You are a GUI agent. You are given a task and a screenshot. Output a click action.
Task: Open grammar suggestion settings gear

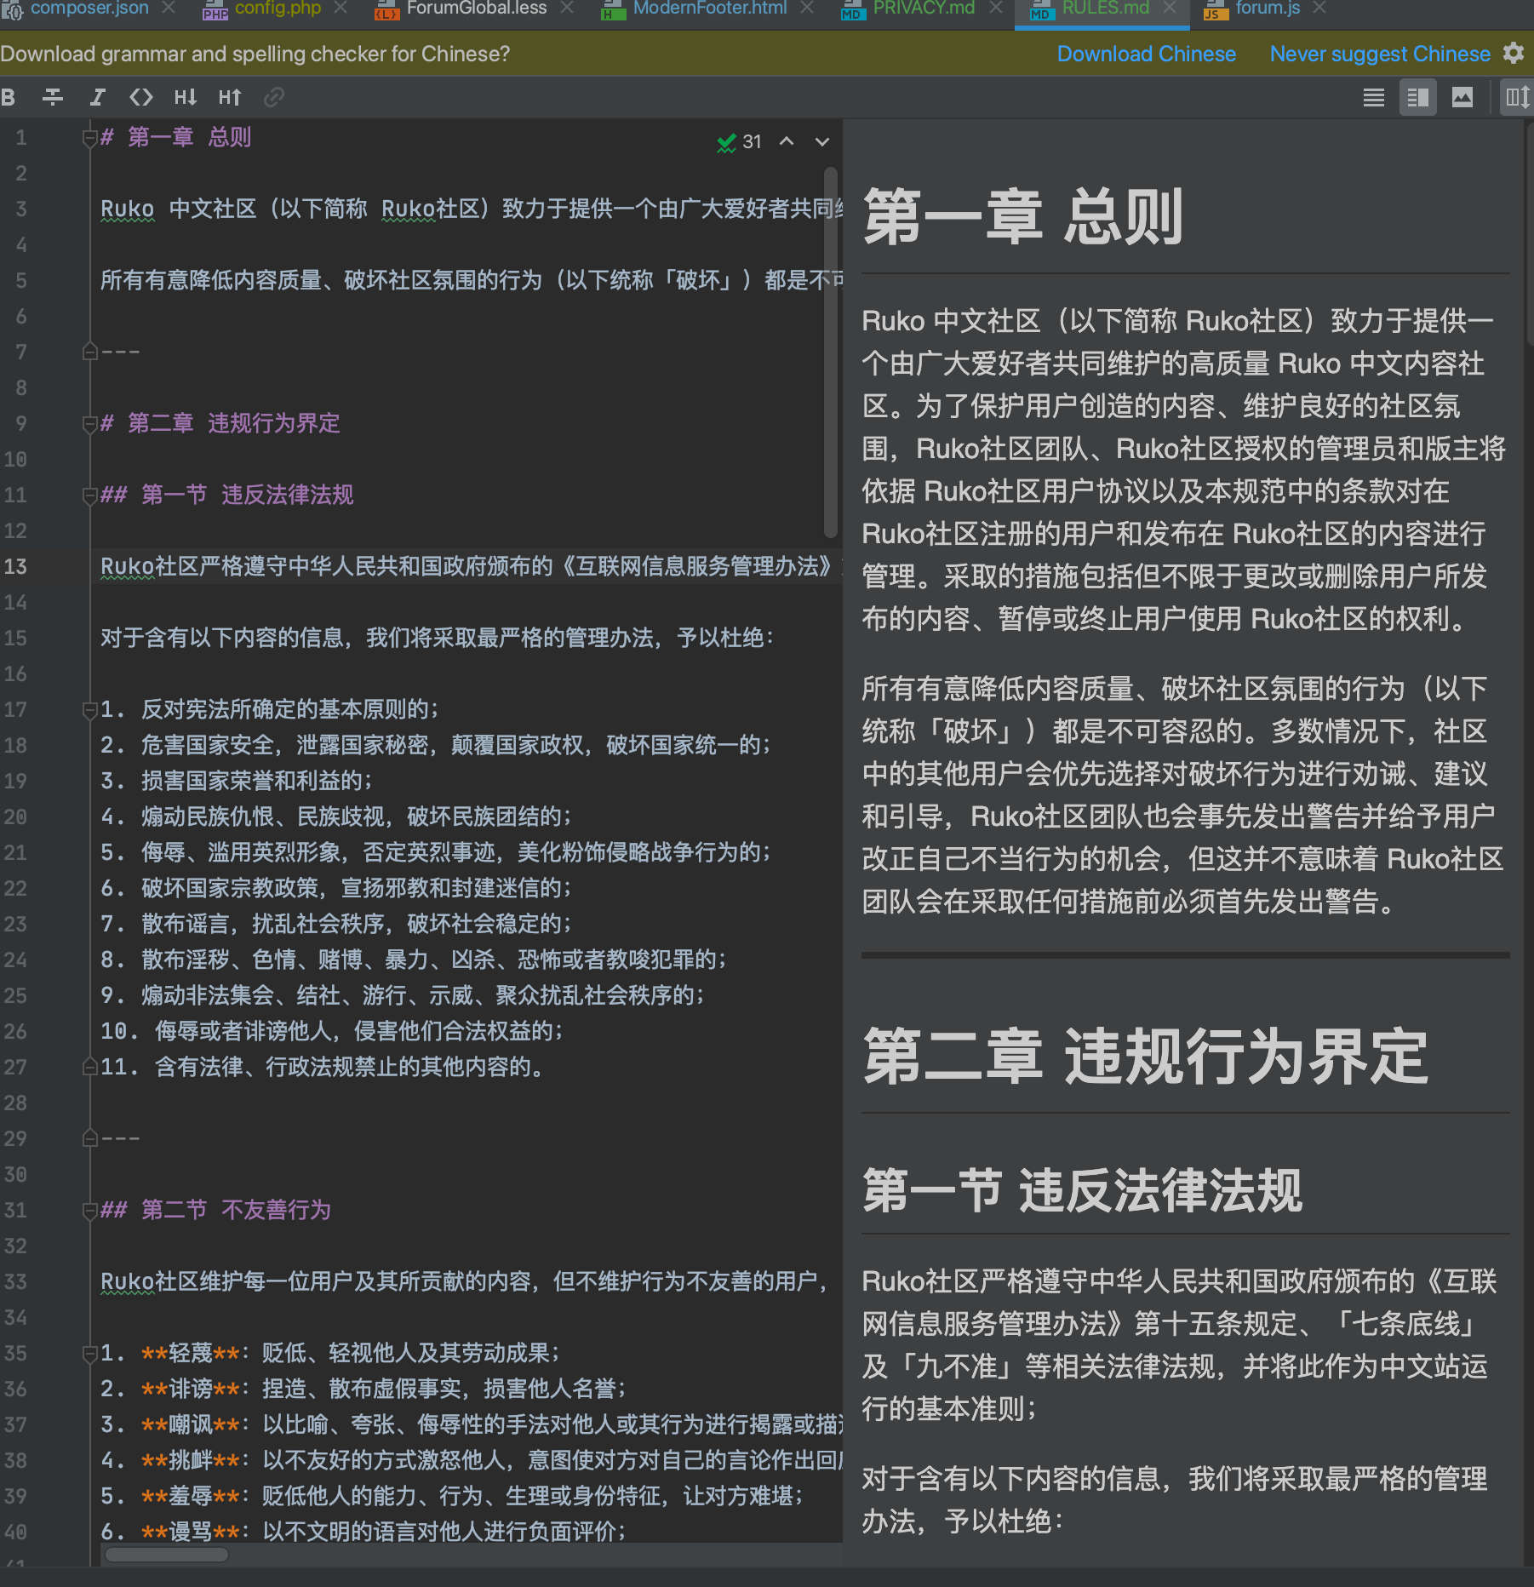click(x=1514, y=53)
